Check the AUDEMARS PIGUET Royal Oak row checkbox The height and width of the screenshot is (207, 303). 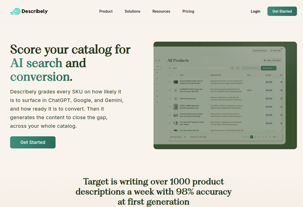point(170,90)
